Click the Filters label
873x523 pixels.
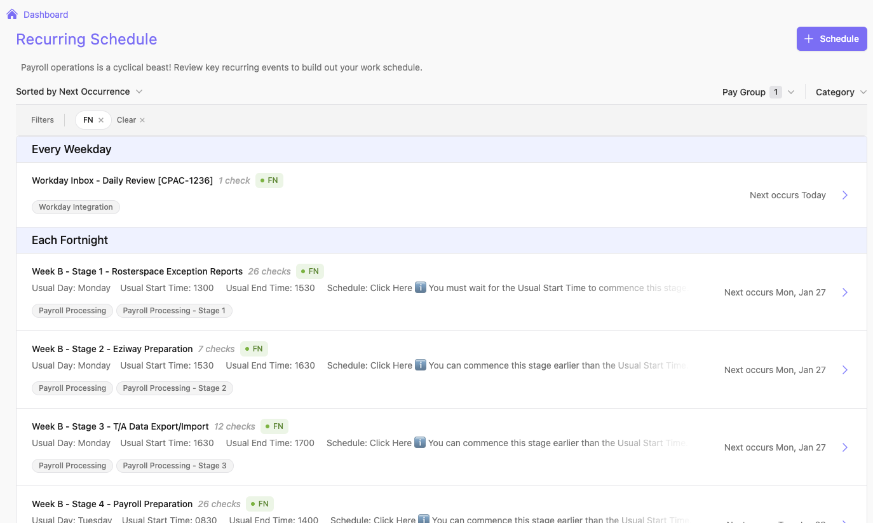click(43, 120)
